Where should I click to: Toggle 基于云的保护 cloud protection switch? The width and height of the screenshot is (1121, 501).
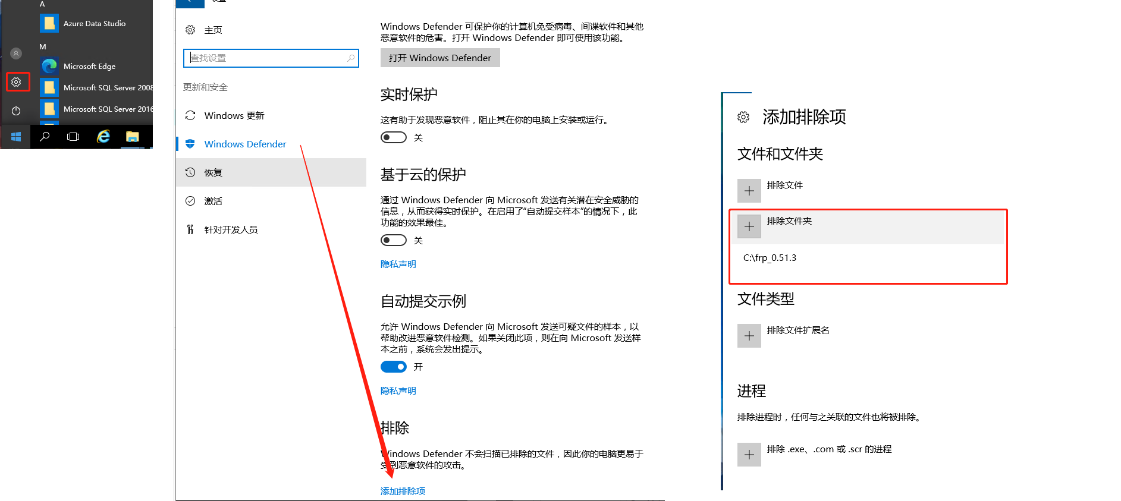click(x=393, y=241)
